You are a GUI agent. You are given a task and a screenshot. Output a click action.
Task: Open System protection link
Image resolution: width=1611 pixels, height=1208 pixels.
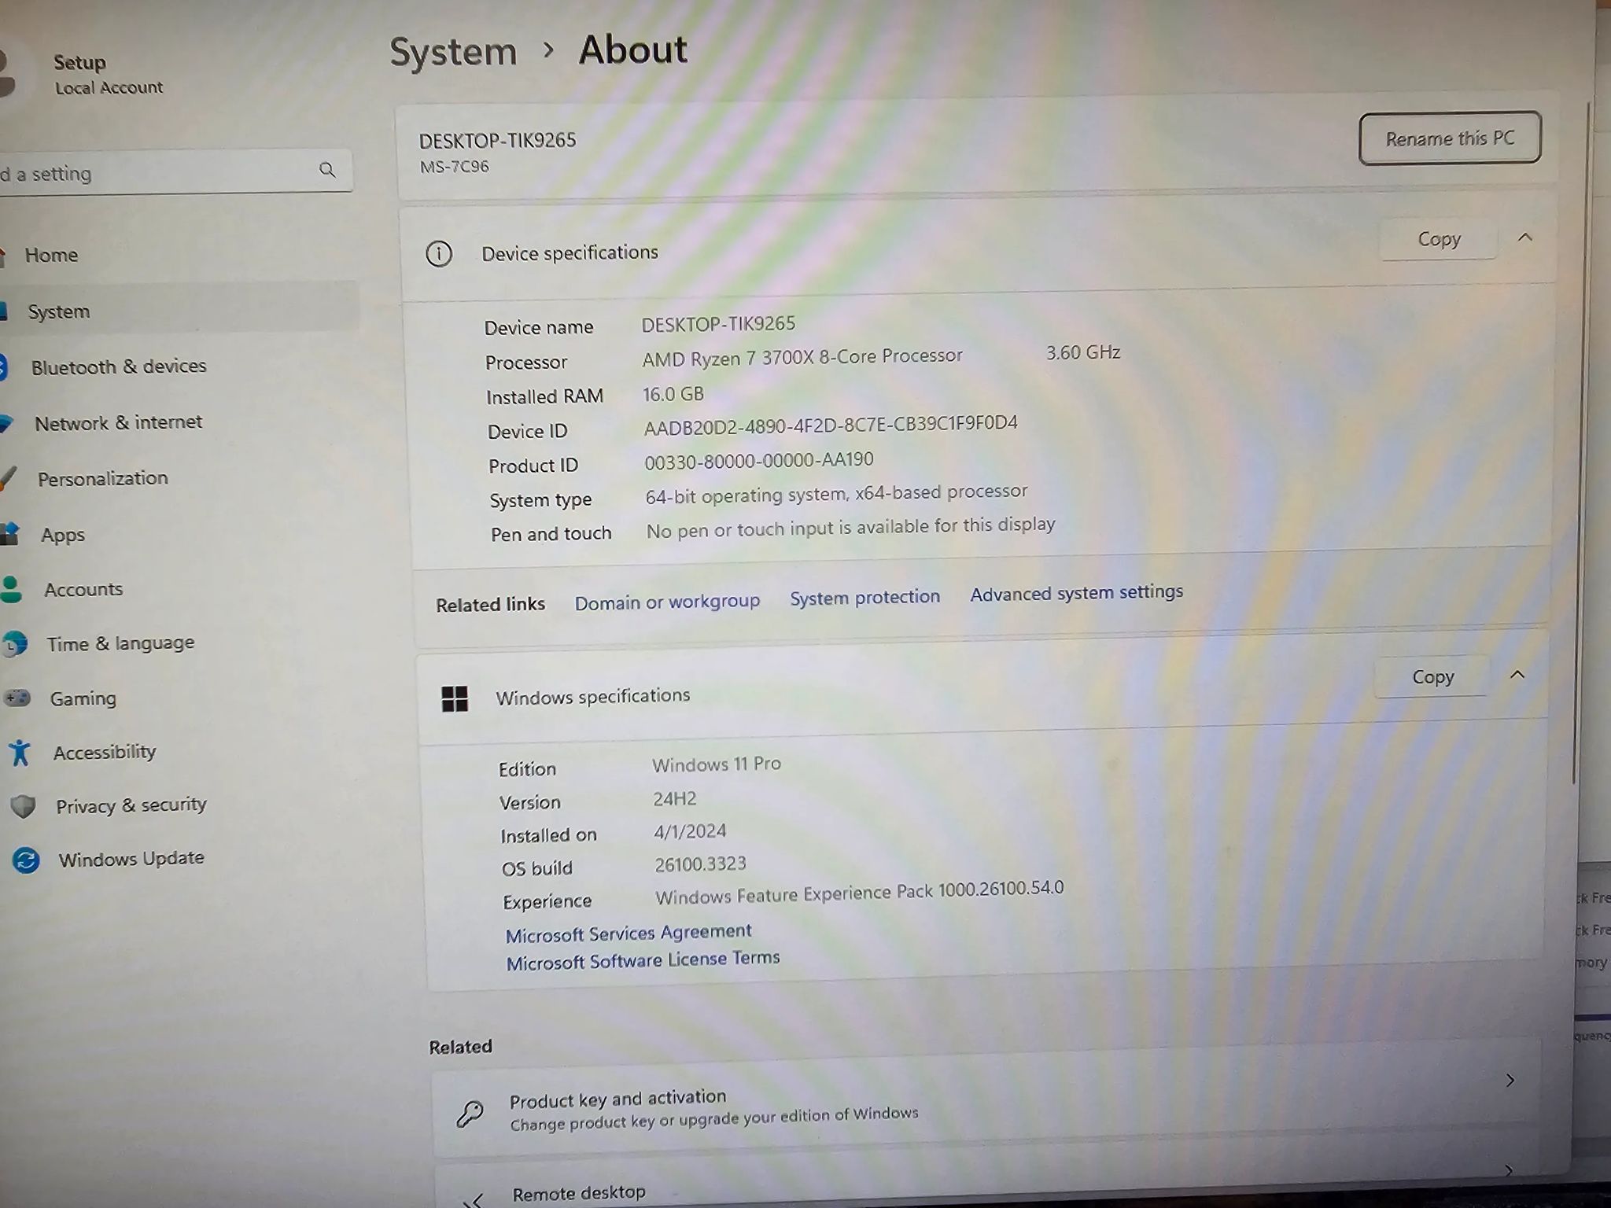tap(864, 597)
